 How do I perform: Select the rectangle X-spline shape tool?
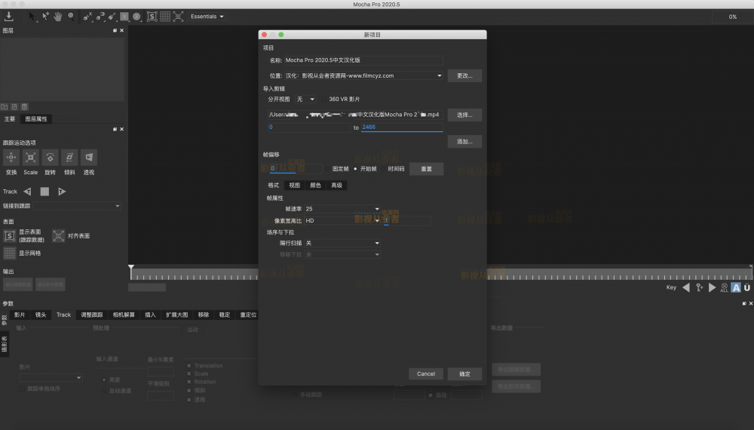[x=124, y=17]
